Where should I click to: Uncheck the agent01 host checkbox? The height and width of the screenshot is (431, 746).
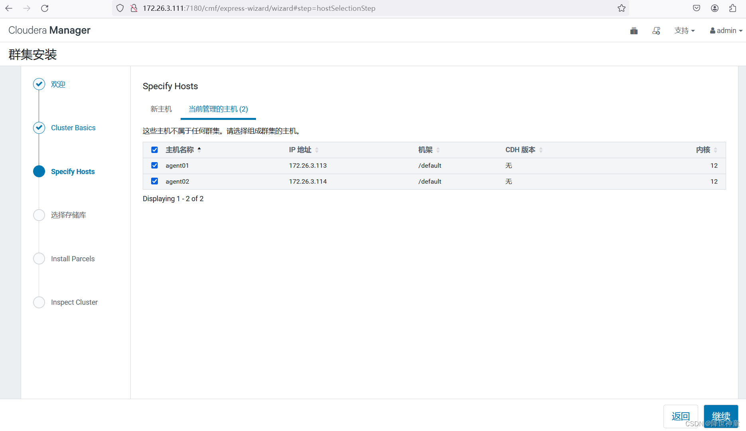155,165
